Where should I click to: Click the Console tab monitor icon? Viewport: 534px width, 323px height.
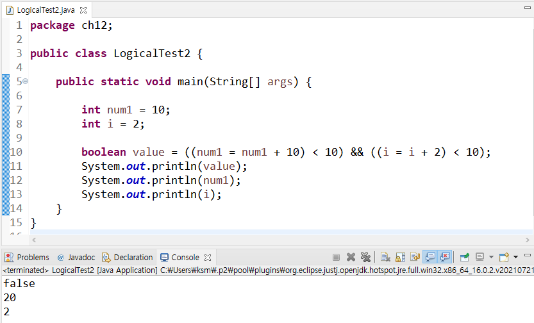(164, 258)
